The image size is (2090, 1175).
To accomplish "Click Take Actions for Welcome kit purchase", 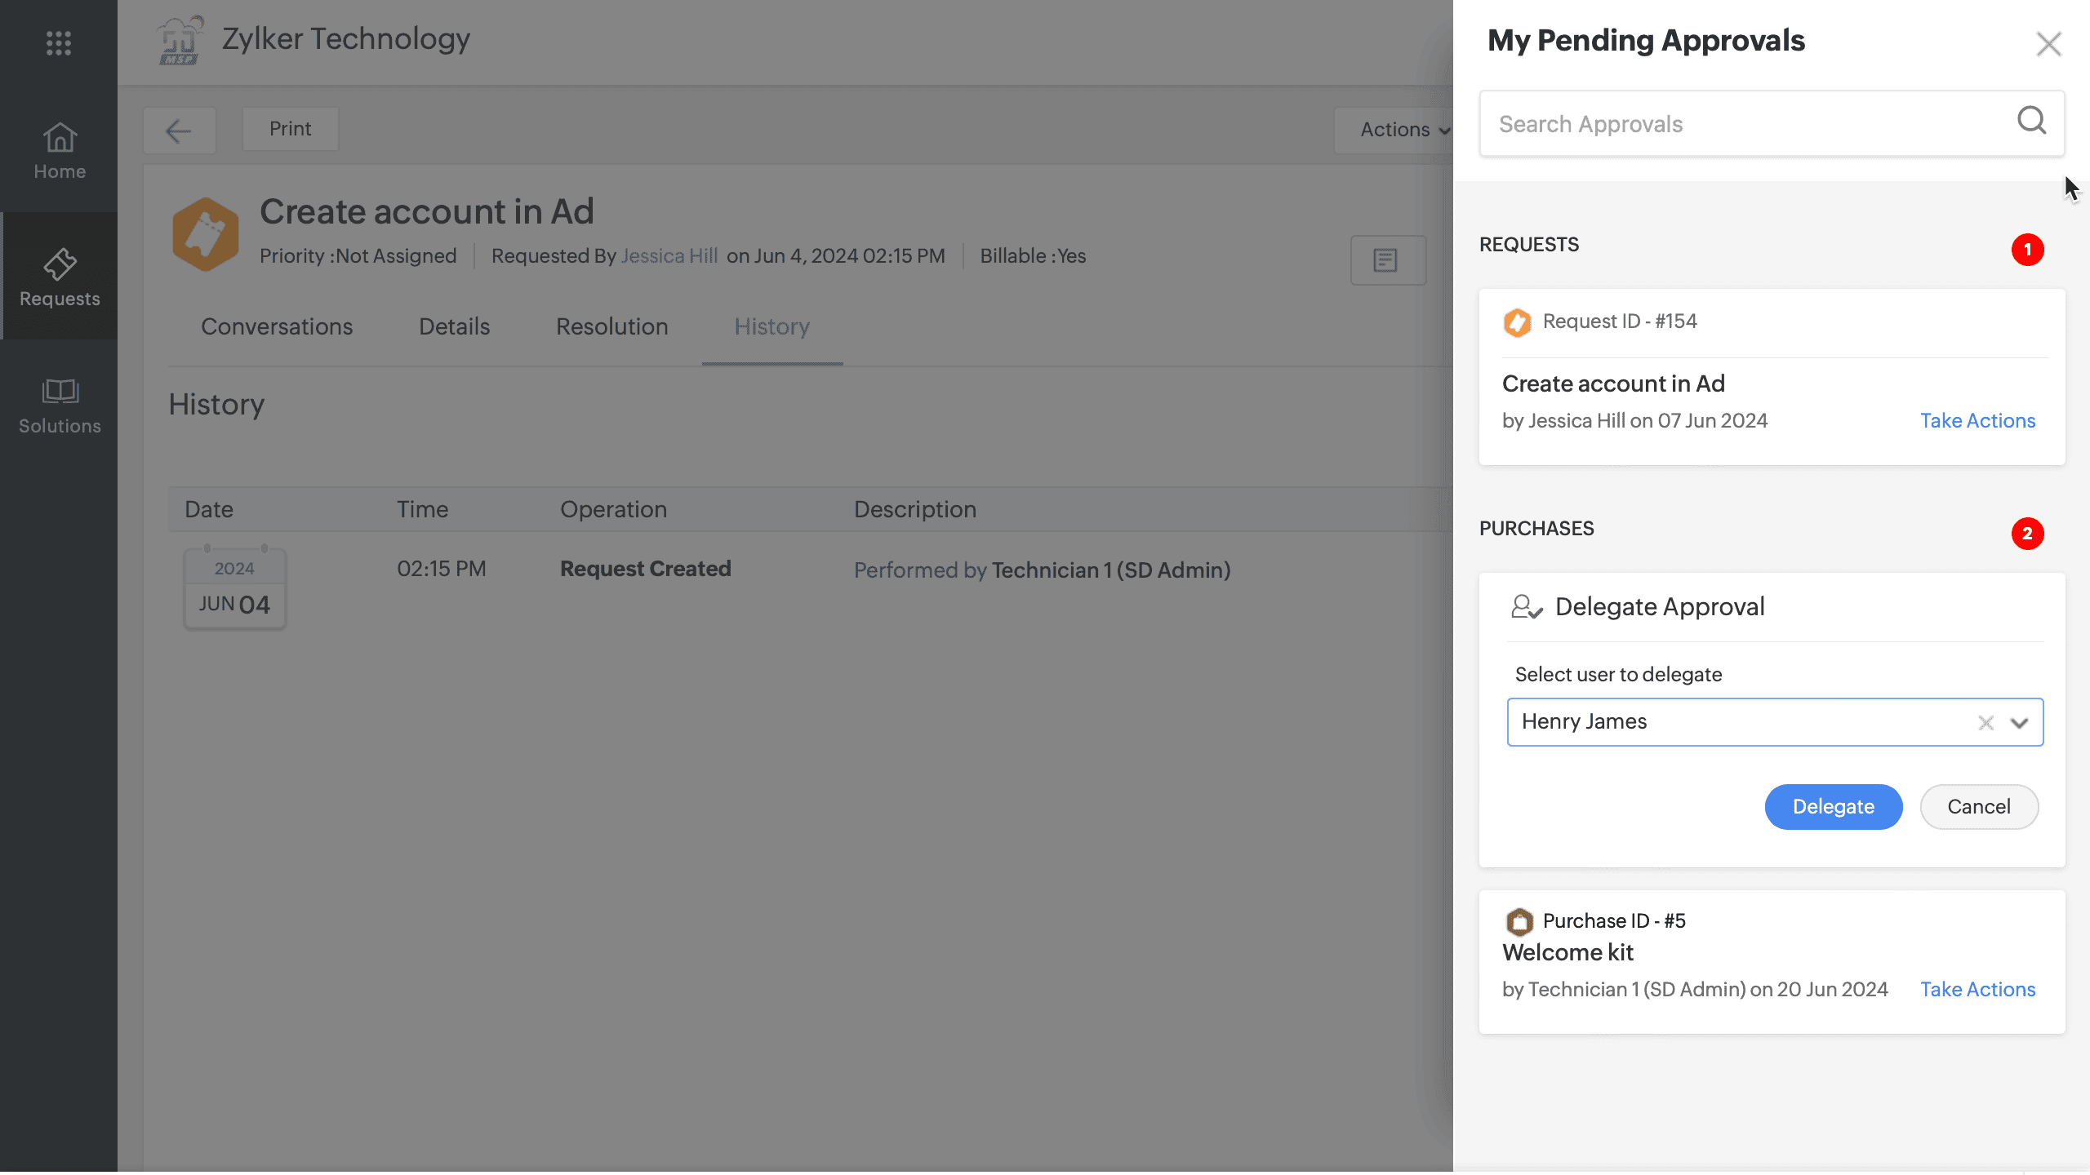I will pos(1977,989).
